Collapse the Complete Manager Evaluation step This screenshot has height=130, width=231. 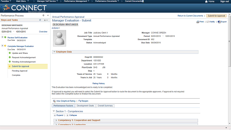3,46
